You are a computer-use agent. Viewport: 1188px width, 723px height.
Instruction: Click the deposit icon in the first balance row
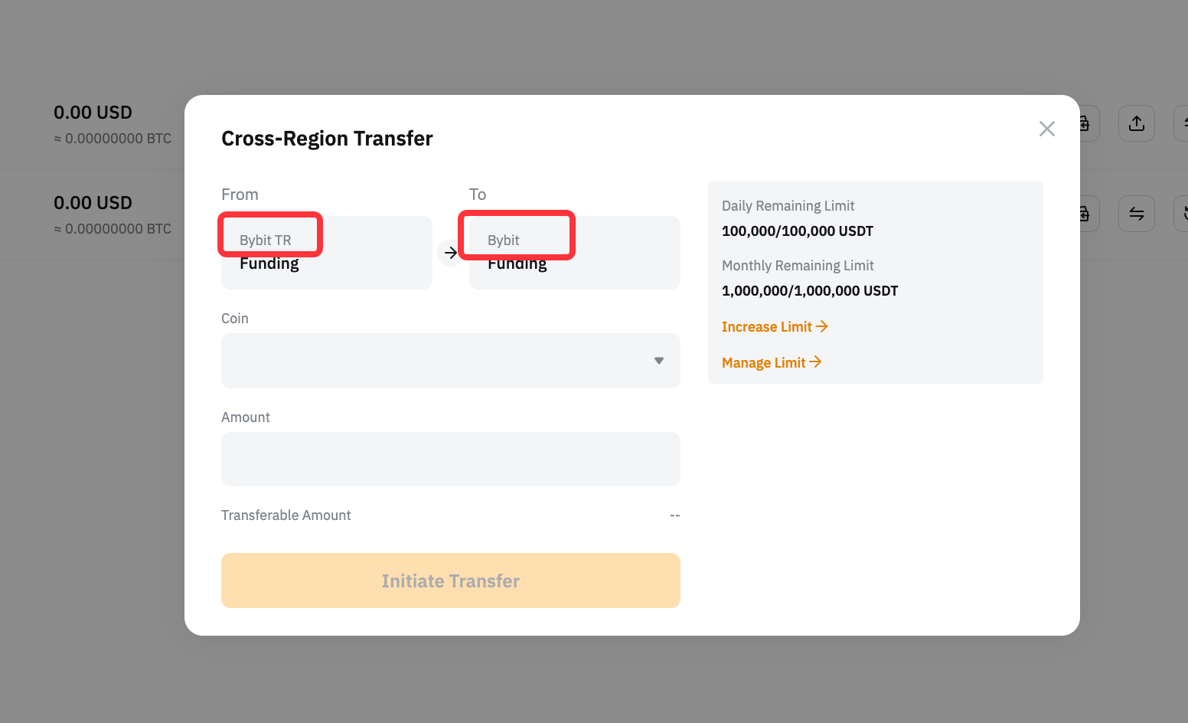(x=1087, y=123)
